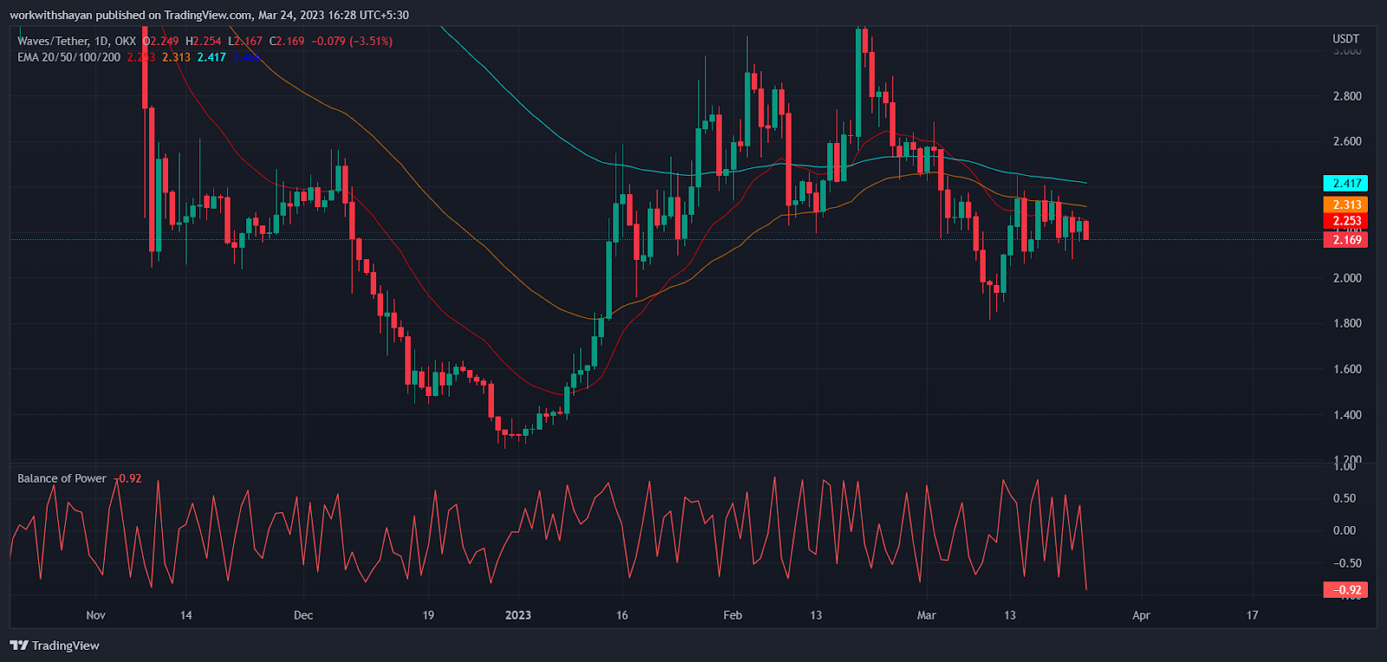
Task: Click the 17 date label on the time axis
Action: [x=1253, y=615]
